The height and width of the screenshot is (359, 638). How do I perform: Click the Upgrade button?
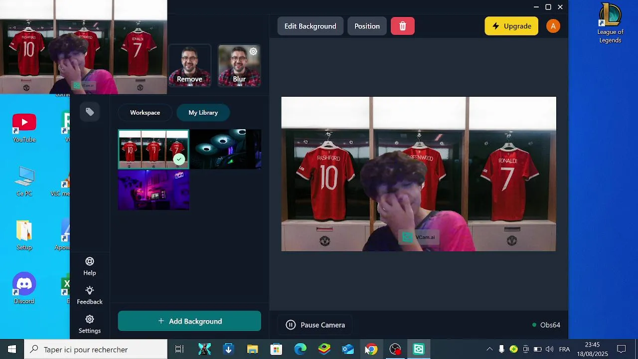tap(511, 26)
